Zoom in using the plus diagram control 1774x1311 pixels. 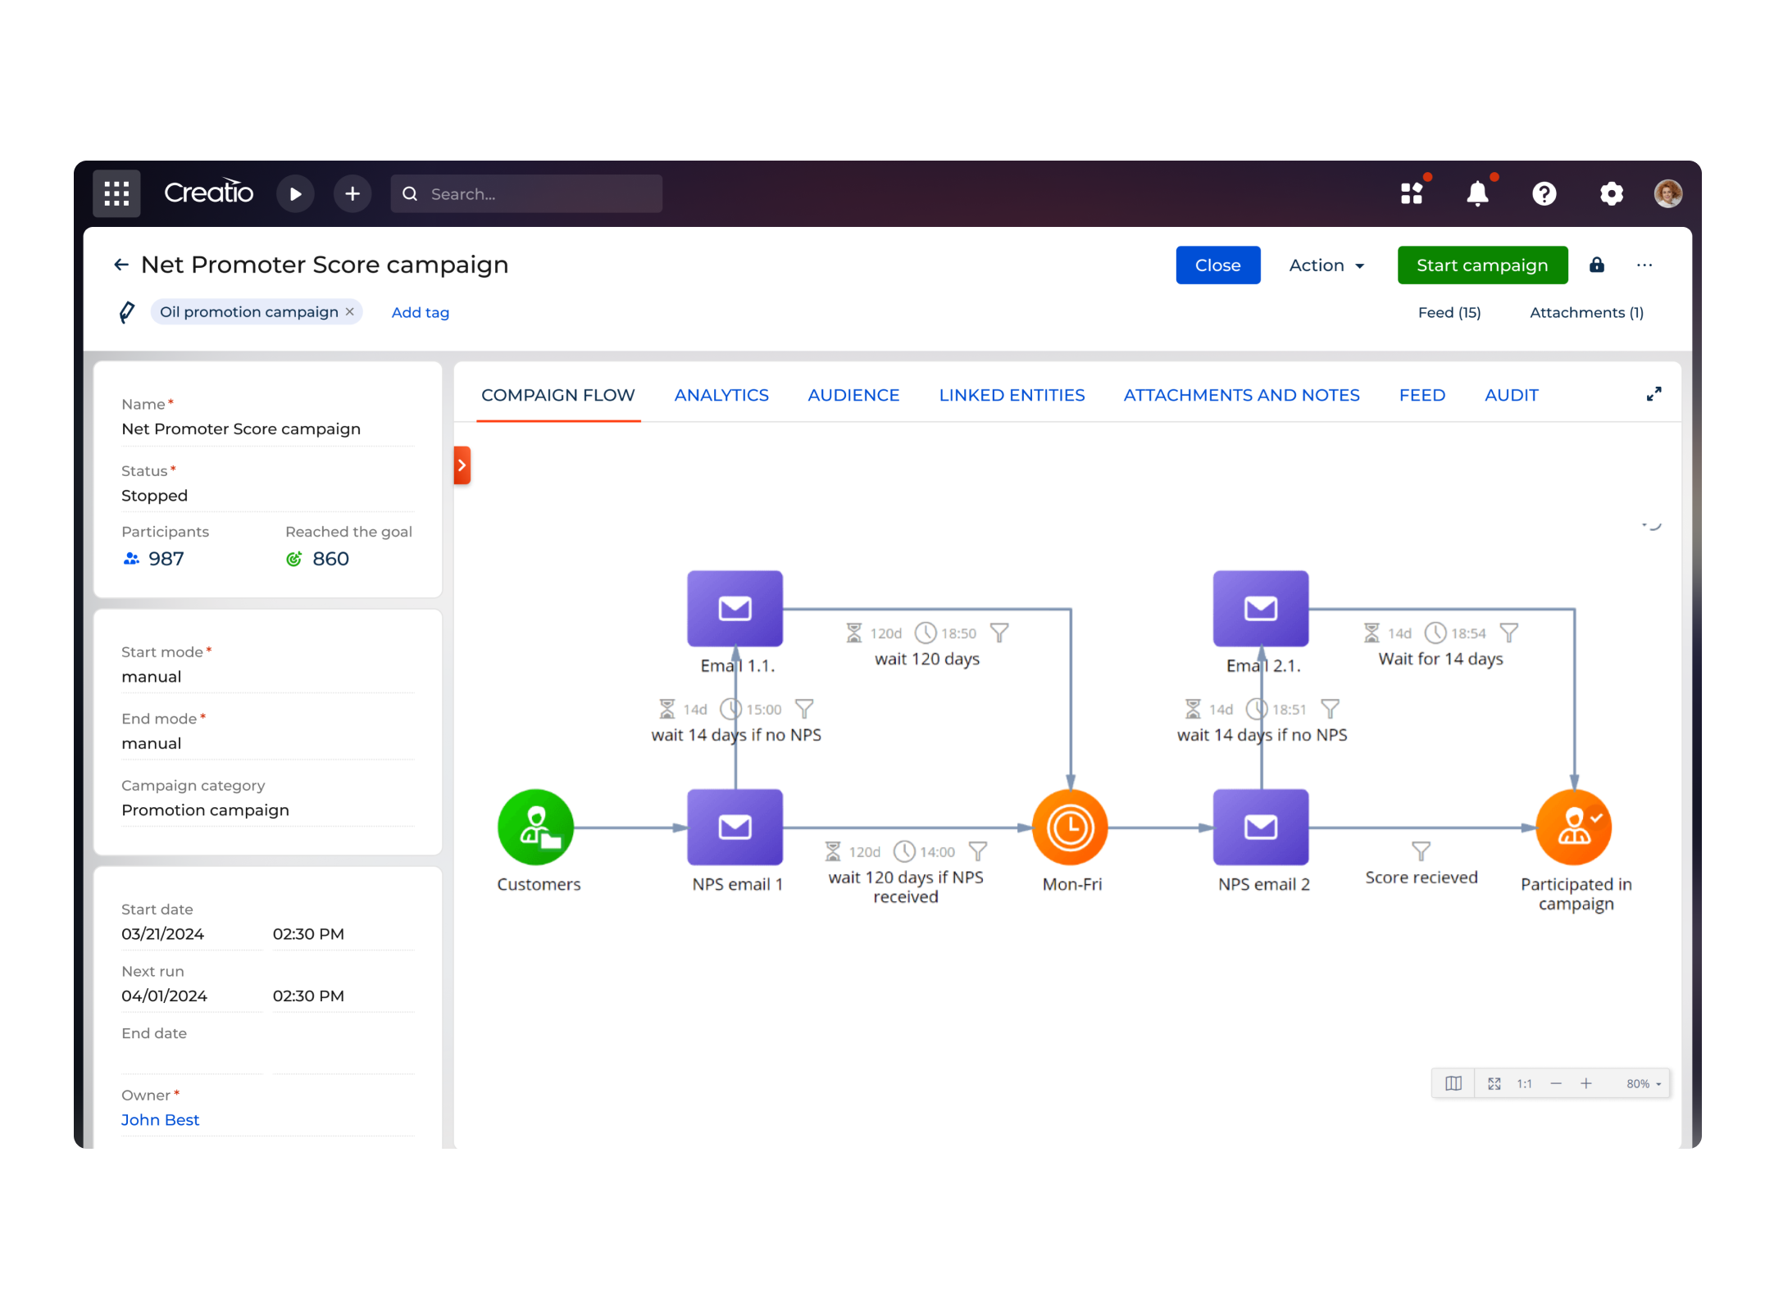[1585, 1083]
